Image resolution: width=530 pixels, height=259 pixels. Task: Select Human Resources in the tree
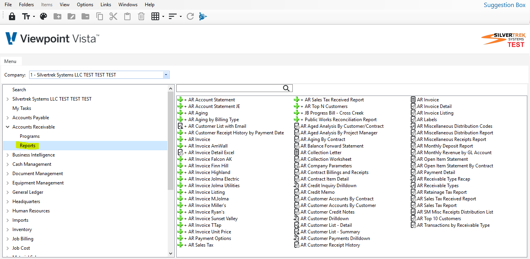point(31,211)
